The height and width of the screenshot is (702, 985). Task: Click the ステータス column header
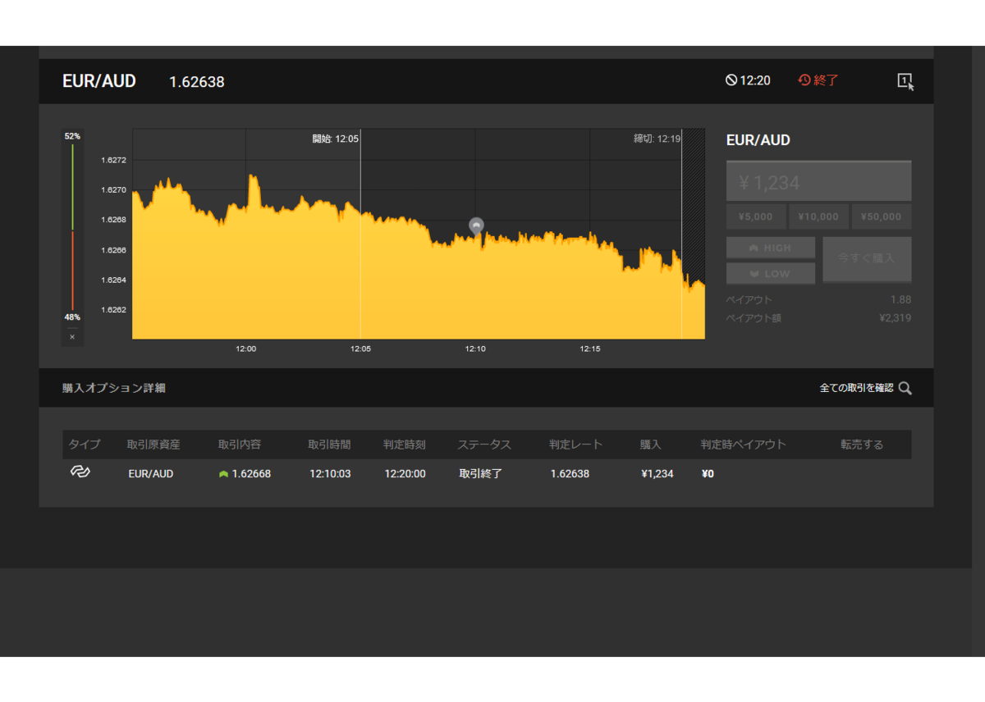(x=484, y=444)
